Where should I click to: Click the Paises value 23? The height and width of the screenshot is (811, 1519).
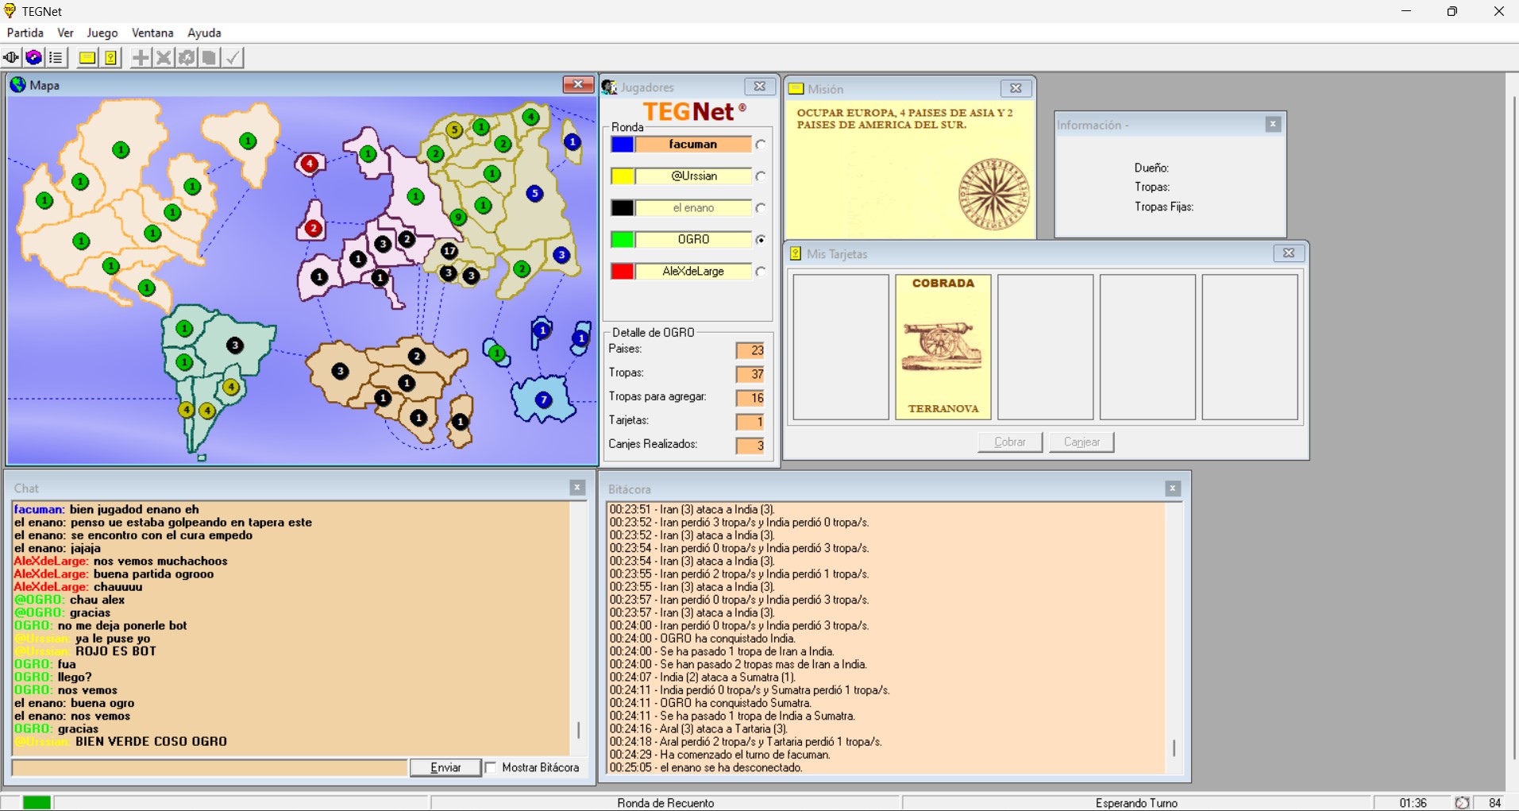click(x=750, y=350)
